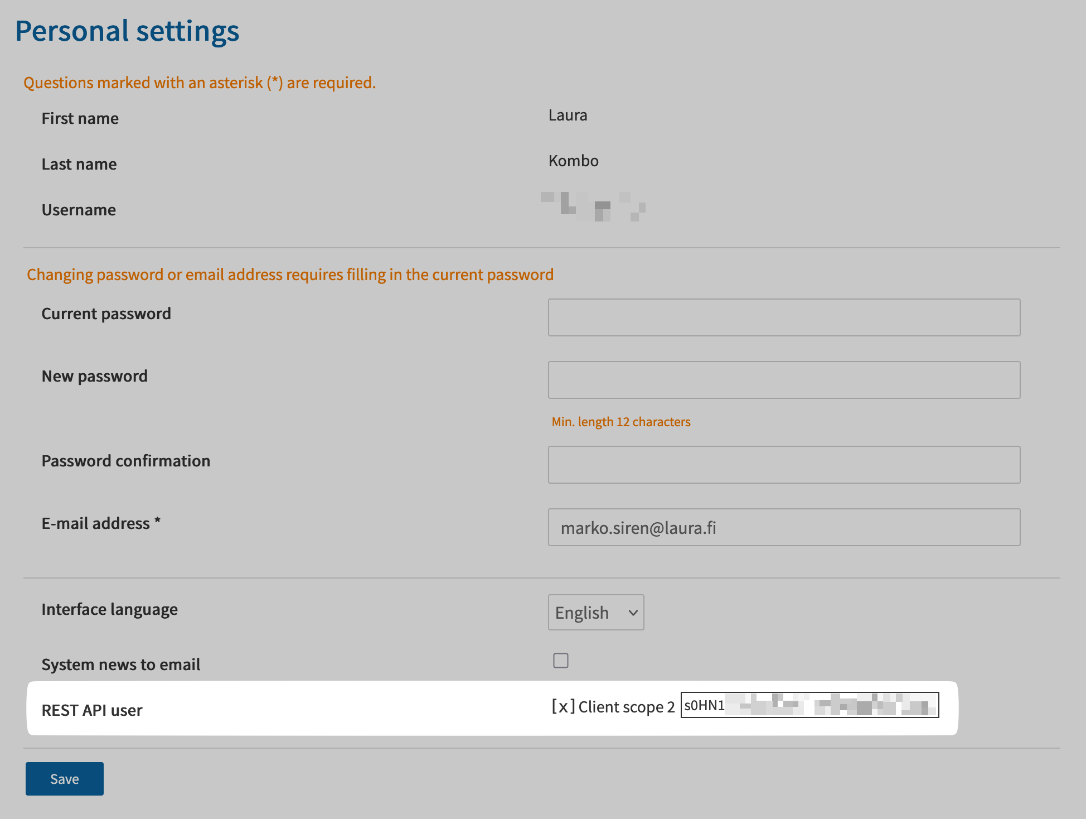Click the E-mail address field
1086x819 pixels.
point(784,527)
